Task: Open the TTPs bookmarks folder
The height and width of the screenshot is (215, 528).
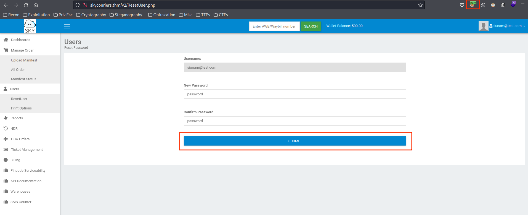Action: click(203, 15)
